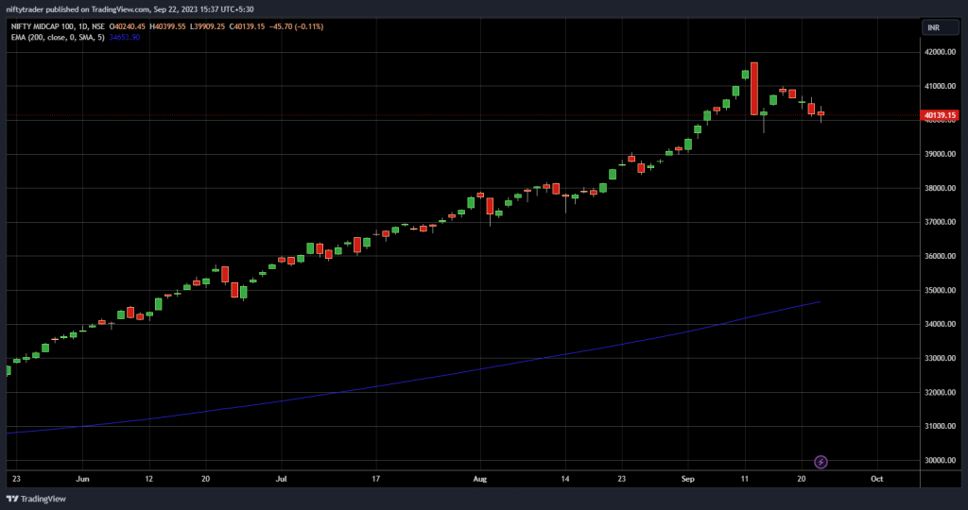Click the purple lightning bolt icon
The image size is (968, 510).
pyautogui.click(x=821, y=462)
